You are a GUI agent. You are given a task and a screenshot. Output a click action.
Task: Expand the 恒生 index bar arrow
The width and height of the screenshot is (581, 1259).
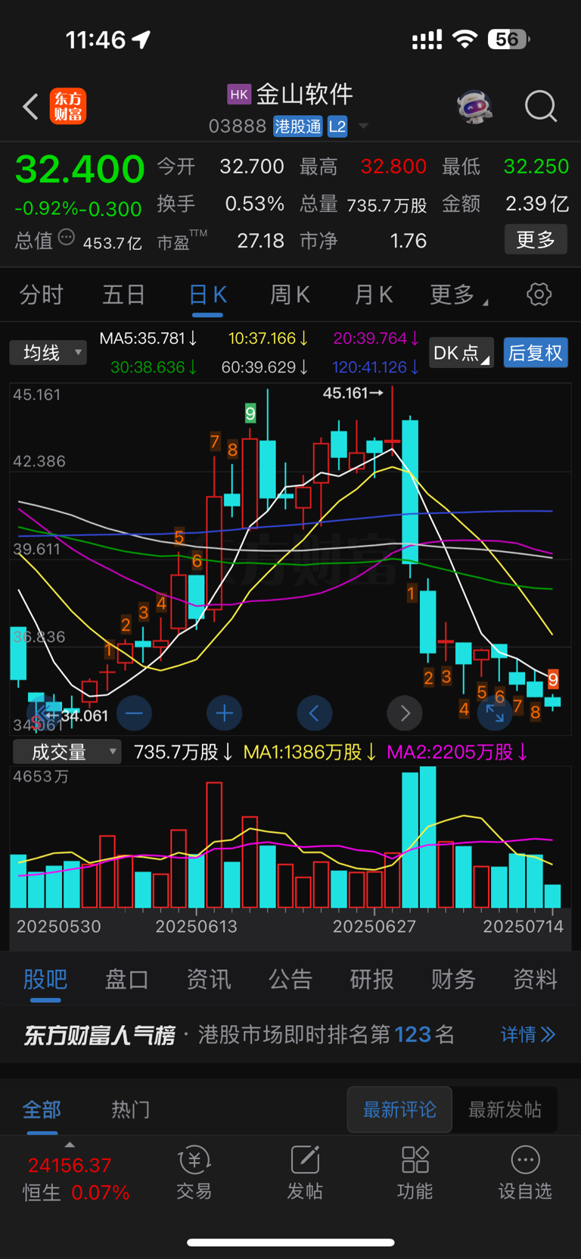tap(70, 1145)
